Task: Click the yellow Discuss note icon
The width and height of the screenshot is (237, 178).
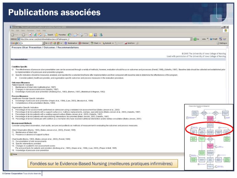Action: coord(91,35)
